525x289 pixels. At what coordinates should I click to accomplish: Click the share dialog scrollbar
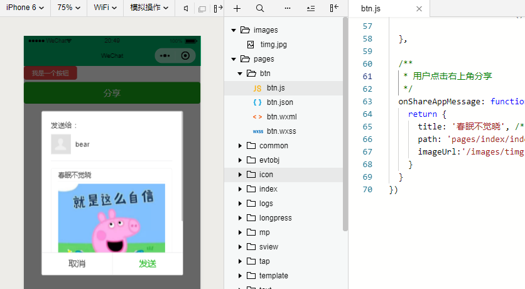pos(182,166)
